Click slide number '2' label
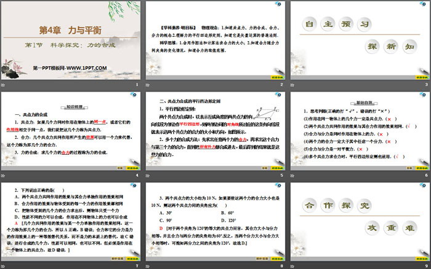The width and height of the screenshot is (431, 269). (x=281, y=85)
